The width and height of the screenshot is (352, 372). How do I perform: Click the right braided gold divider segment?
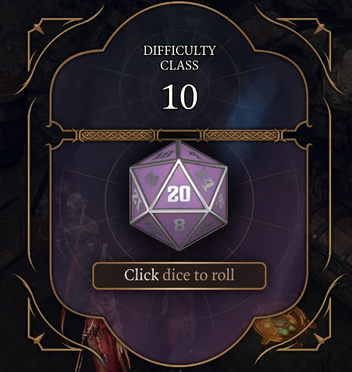click(241, 136)
